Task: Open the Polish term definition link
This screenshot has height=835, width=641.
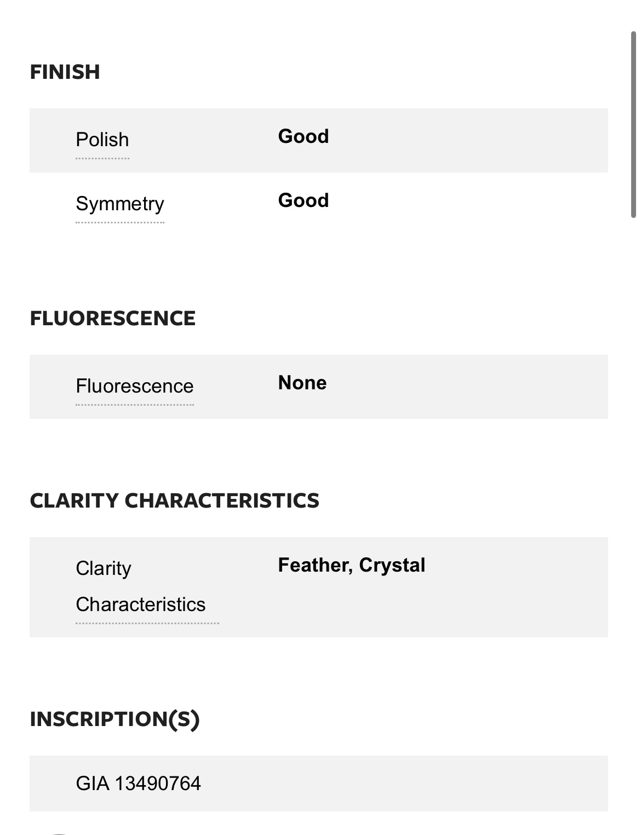Action: tap(102, 140)
